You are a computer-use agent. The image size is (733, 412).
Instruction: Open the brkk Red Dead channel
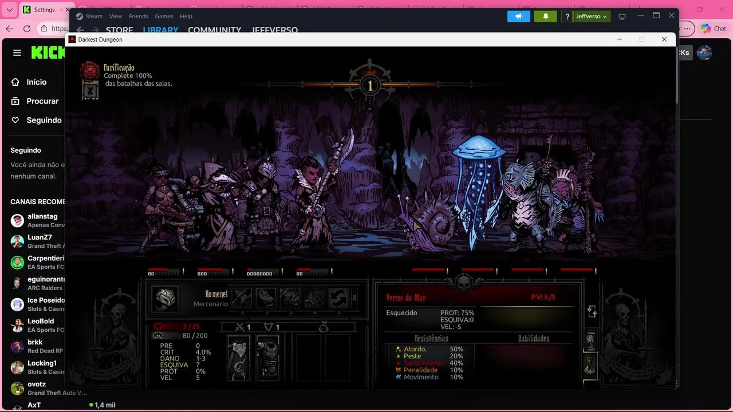pos(37,346)
